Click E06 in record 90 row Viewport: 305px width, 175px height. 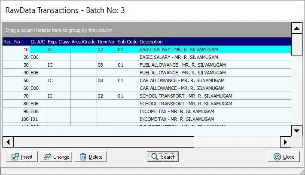pos(38,111)
